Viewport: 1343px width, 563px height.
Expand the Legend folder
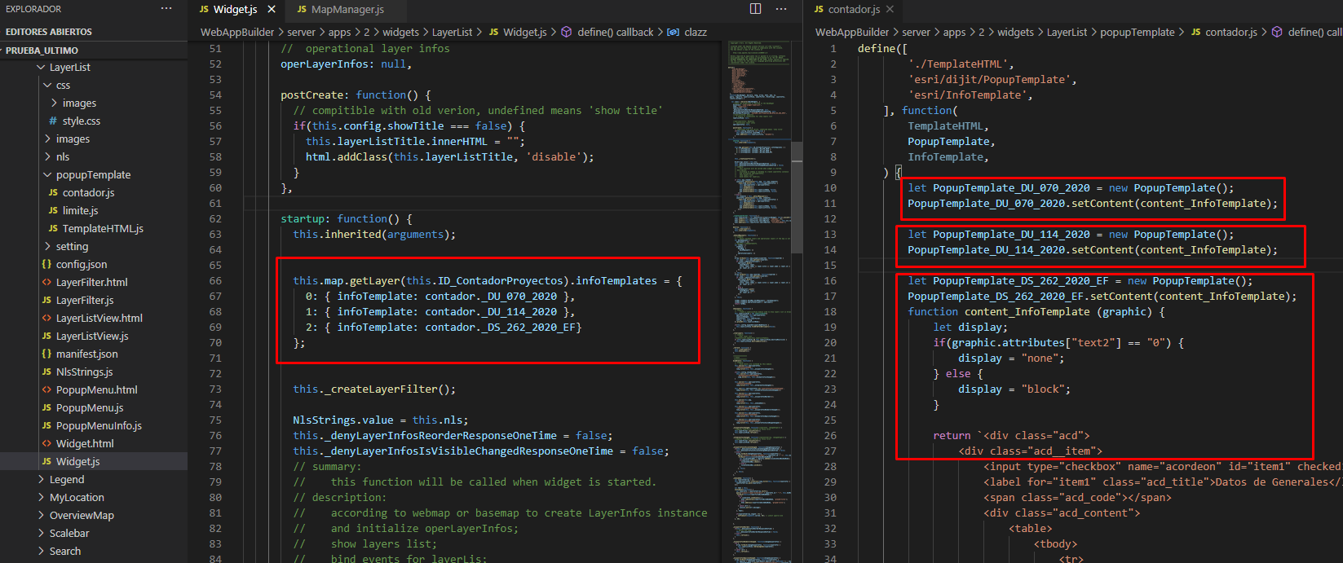(67, 480)
